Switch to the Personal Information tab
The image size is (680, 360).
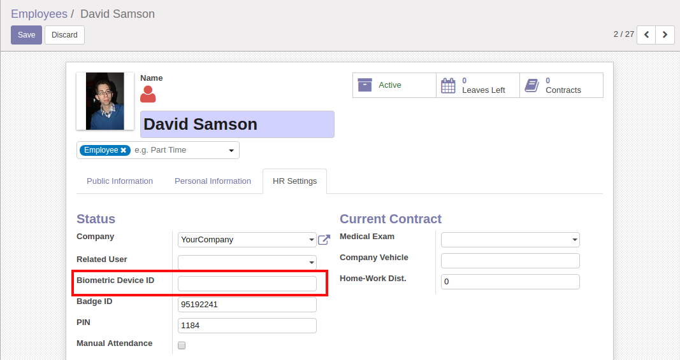click(x=213, y=181)
